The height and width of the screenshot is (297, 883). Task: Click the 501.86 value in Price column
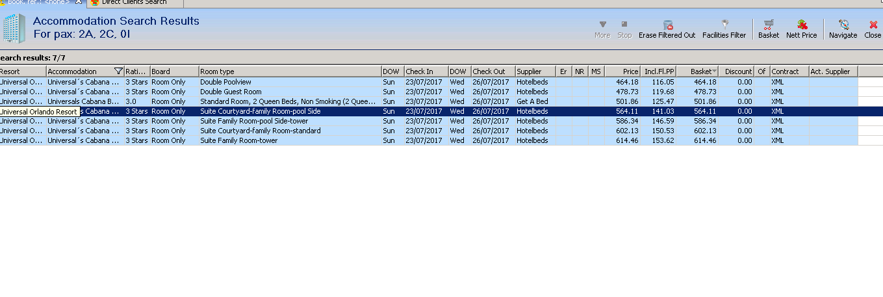point(627,101)
